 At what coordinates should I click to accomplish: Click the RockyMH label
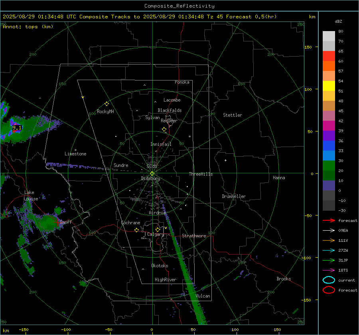[x=105, y=112]
